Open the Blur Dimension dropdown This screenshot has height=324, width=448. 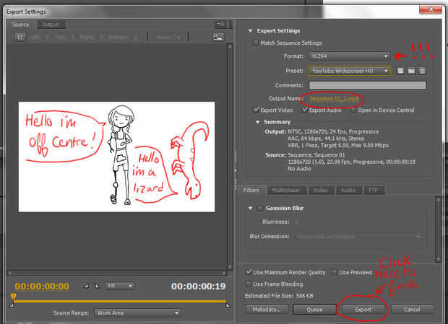[358, 237]
